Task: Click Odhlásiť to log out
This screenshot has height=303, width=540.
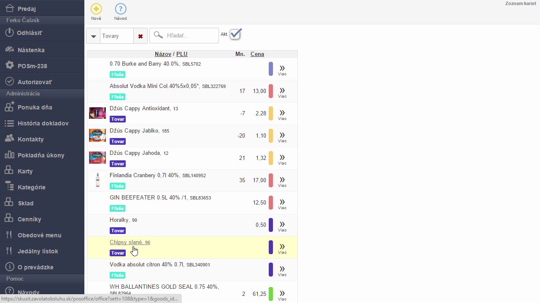Action: 42,32
